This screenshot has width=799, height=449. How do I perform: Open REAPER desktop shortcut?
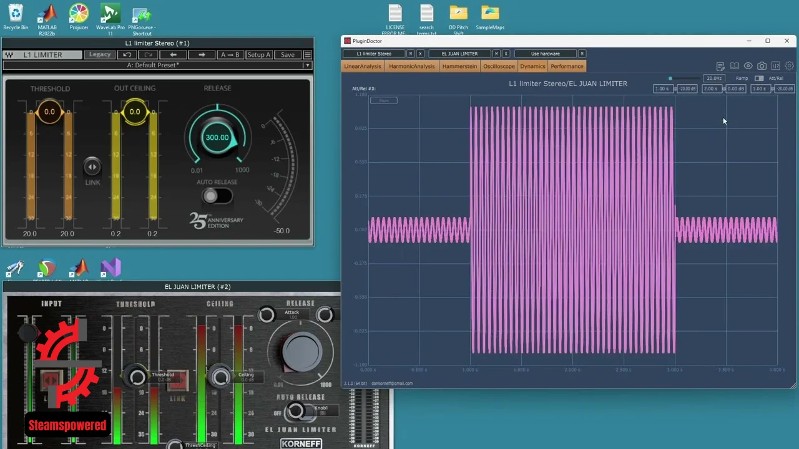point(47,269)
